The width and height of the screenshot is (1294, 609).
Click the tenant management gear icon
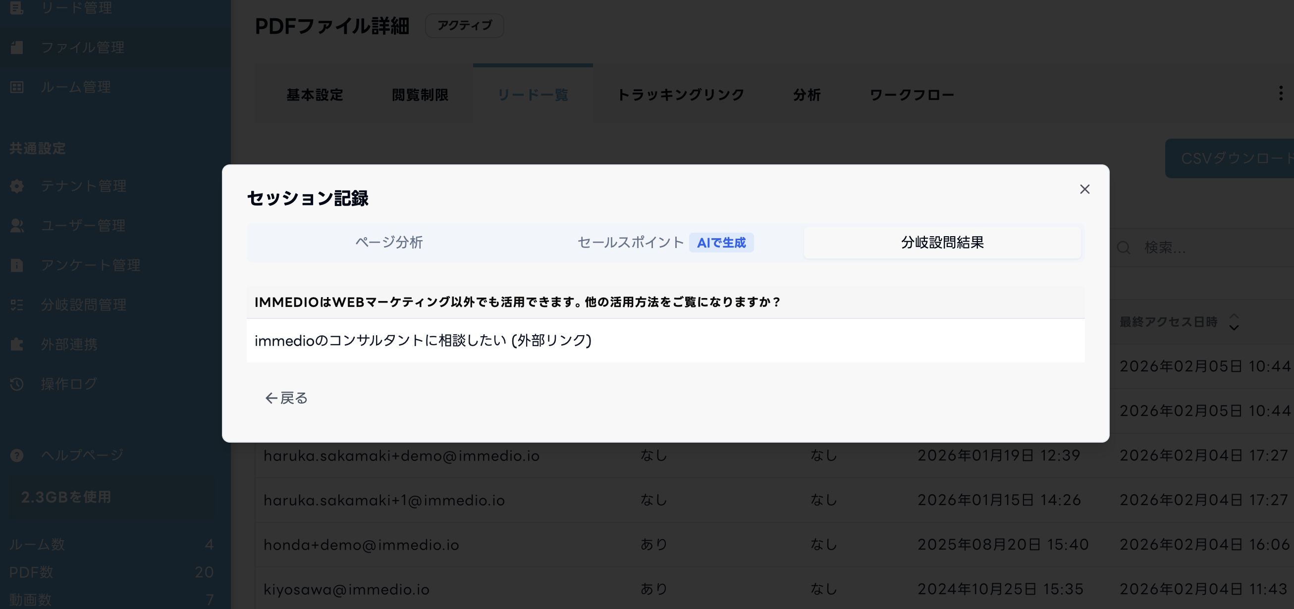click(x=16, y=186)
